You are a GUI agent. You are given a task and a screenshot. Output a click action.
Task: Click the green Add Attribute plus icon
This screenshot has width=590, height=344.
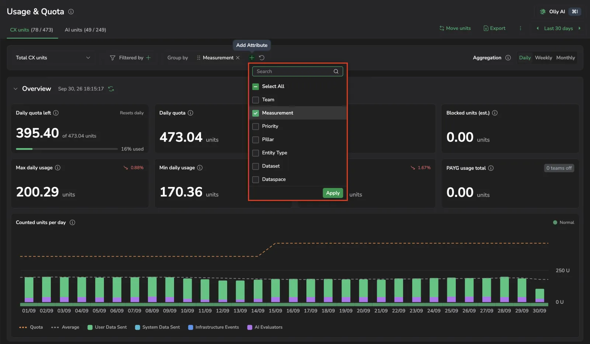coord(252,58)
